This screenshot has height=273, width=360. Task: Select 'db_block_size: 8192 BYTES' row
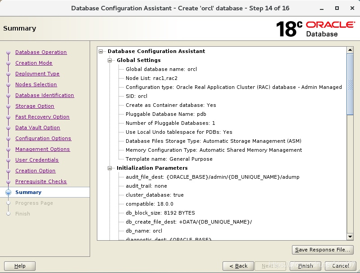[160, 213]
